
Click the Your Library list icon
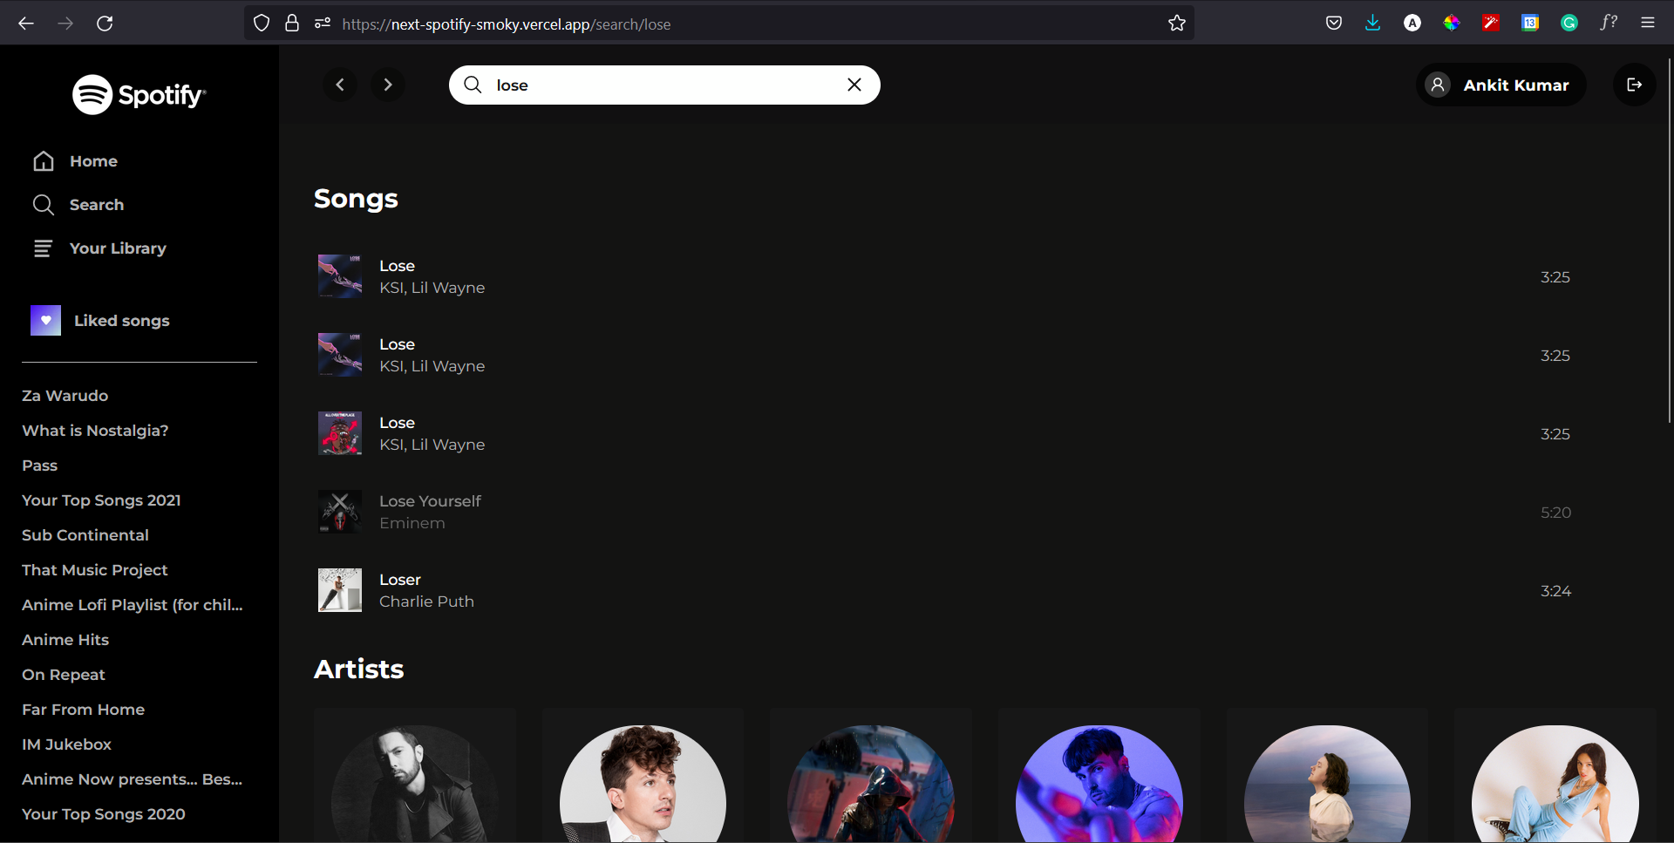click(x=43, y=248)
